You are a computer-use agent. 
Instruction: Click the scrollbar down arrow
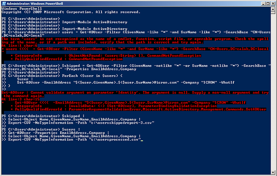tap(273, 172)
